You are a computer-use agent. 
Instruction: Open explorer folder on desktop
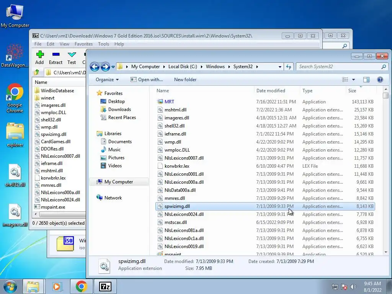[x=15, y=134]
